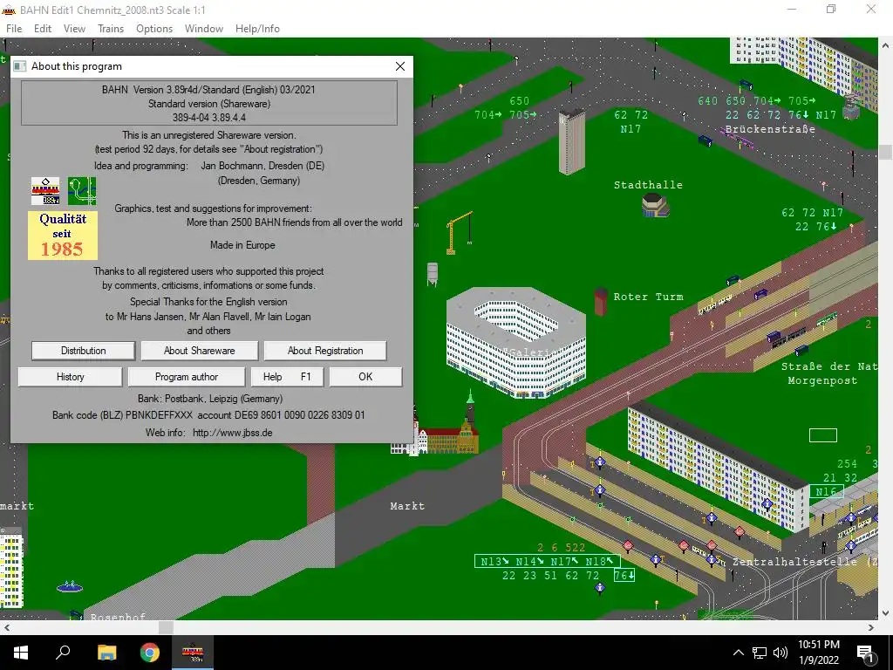This screenshot has height=670, width=893.
Task: Click the yellow construction crane on map
Action: click(459, 232)
